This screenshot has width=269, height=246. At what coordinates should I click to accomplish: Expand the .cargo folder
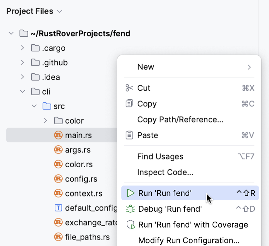(x=22, y=48)
